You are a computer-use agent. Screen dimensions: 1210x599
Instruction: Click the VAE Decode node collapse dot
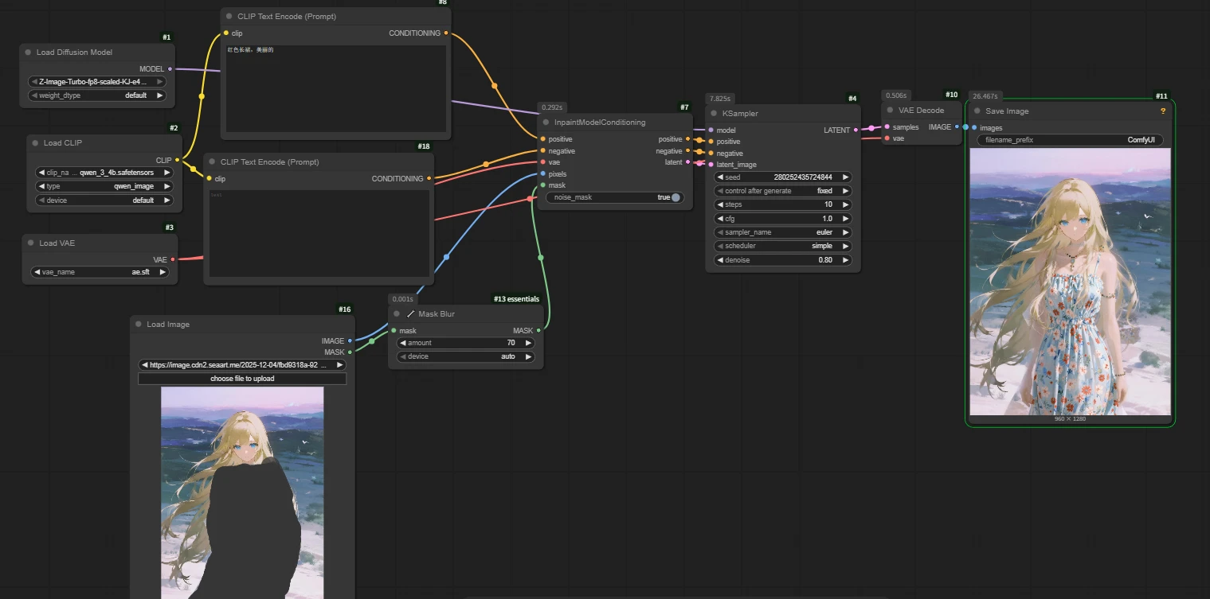click(890, 111)
